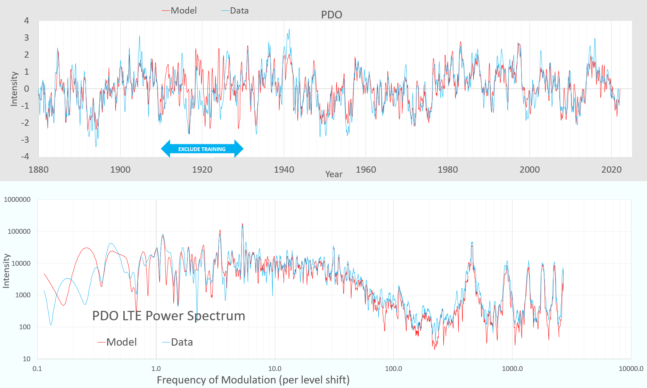
Task: Click the 10000.0 frequency tick label
Action: [x=631, y=369]
